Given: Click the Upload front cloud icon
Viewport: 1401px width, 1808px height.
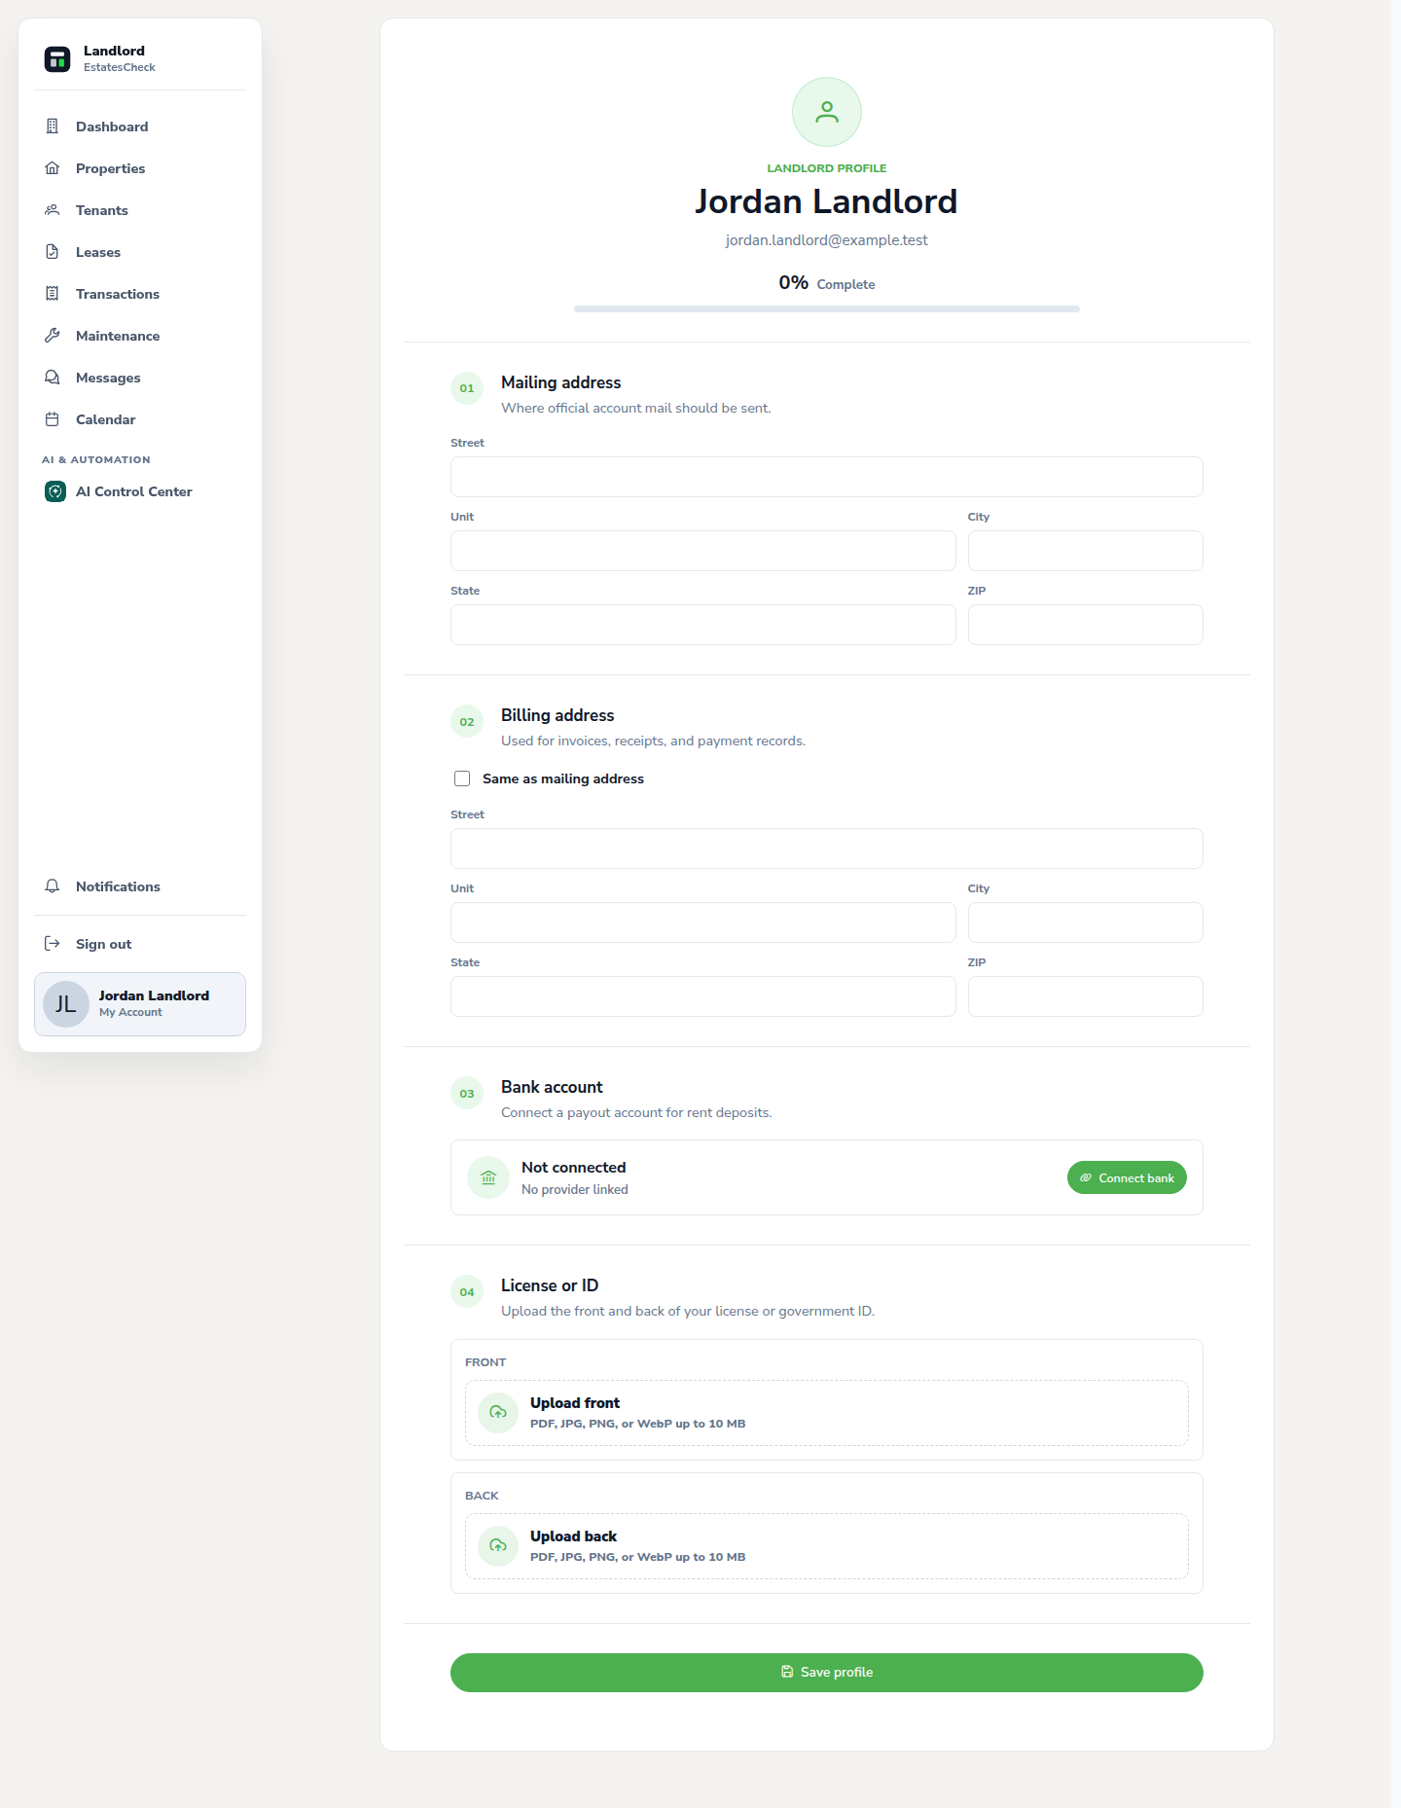Looking at the screenshot, I should [x=498, y=1413].
